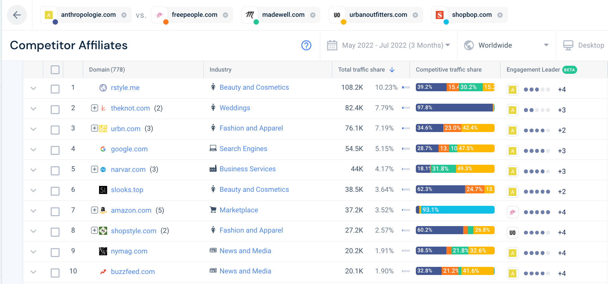Click the help question mark icon
The image size is (608, 284).
click(x=306, y=45)
